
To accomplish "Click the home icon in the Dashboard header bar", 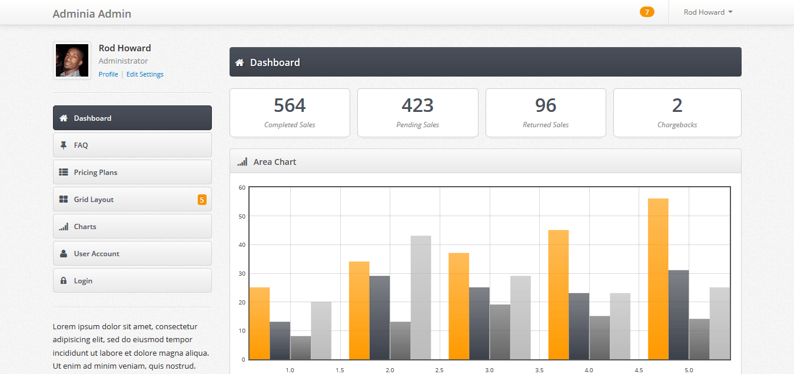I will point(240,62).
